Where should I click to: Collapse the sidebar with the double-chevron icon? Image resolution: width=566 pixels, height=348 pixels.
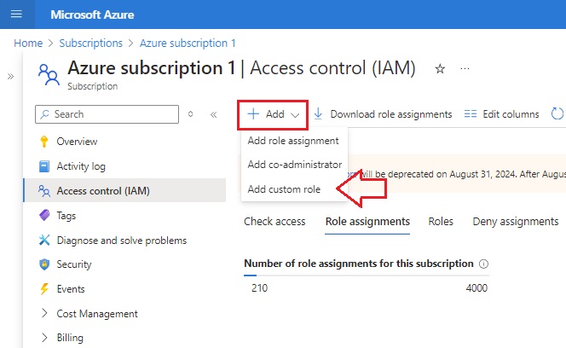pyautogui.click(x=214, y=114)
